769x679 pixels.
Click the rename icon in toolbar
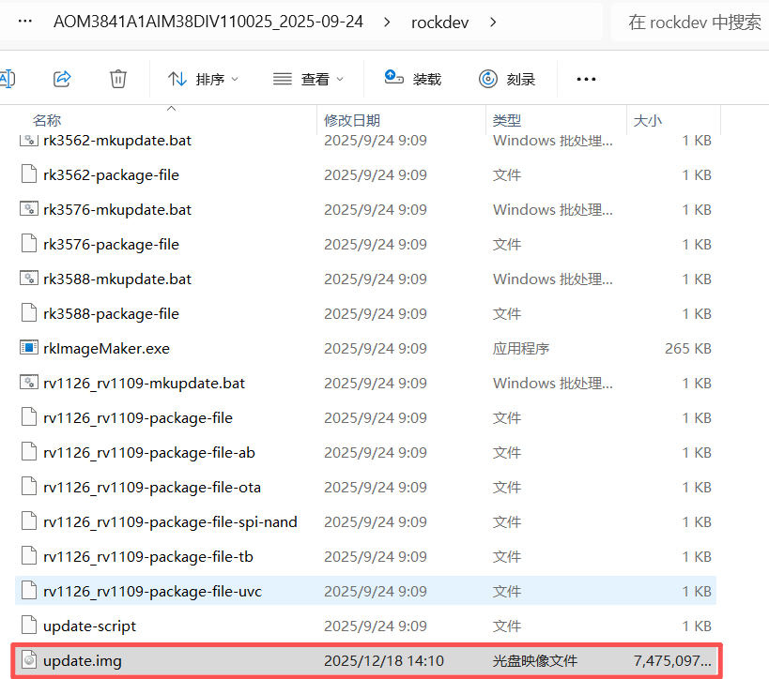click(8, 79)
